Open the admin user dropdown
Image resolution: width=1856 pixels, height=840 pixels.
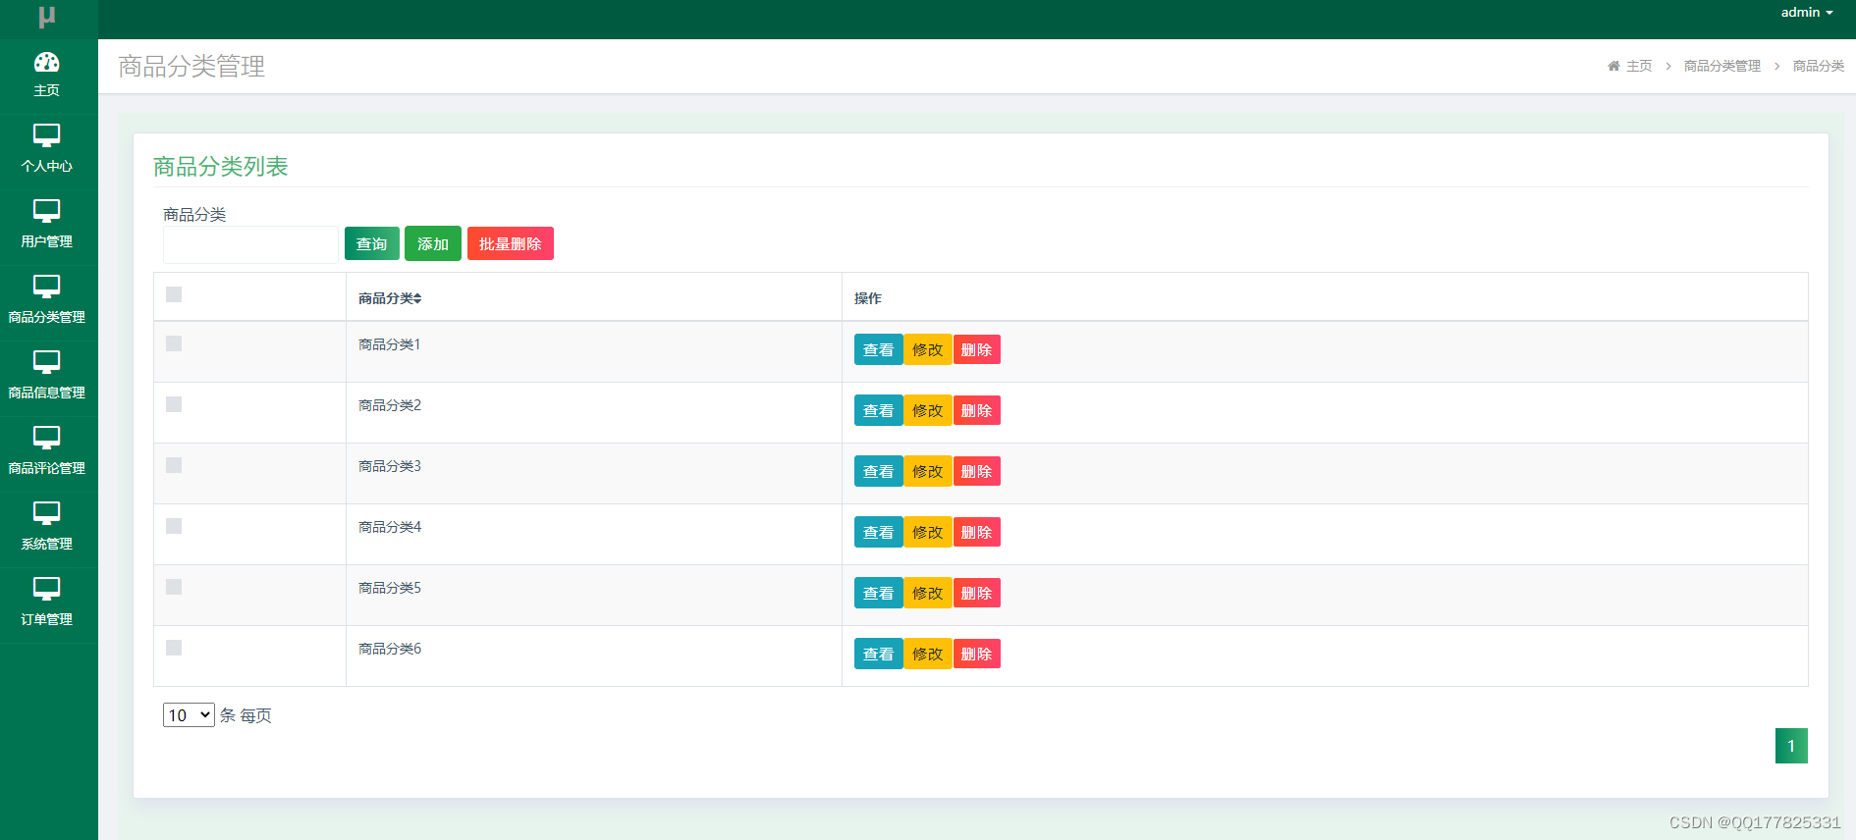pos(1807,13)
